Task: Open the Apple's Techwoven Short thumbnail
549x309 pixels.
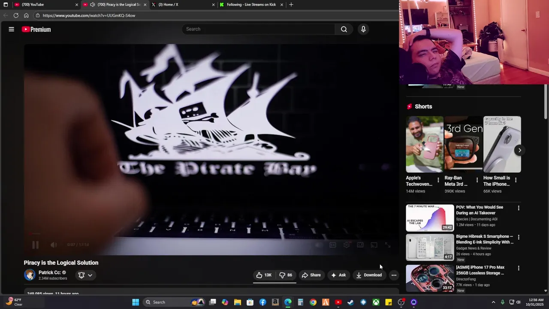Action: (x=425, y=144)
